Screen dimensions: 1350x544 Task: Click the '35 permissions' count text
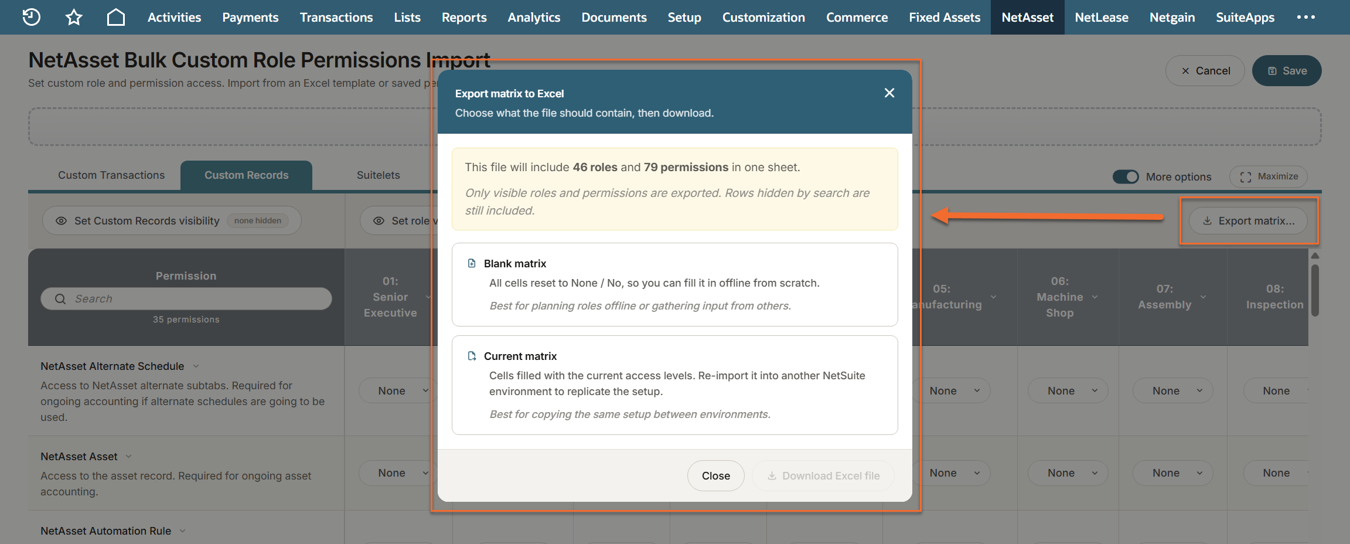186,319
